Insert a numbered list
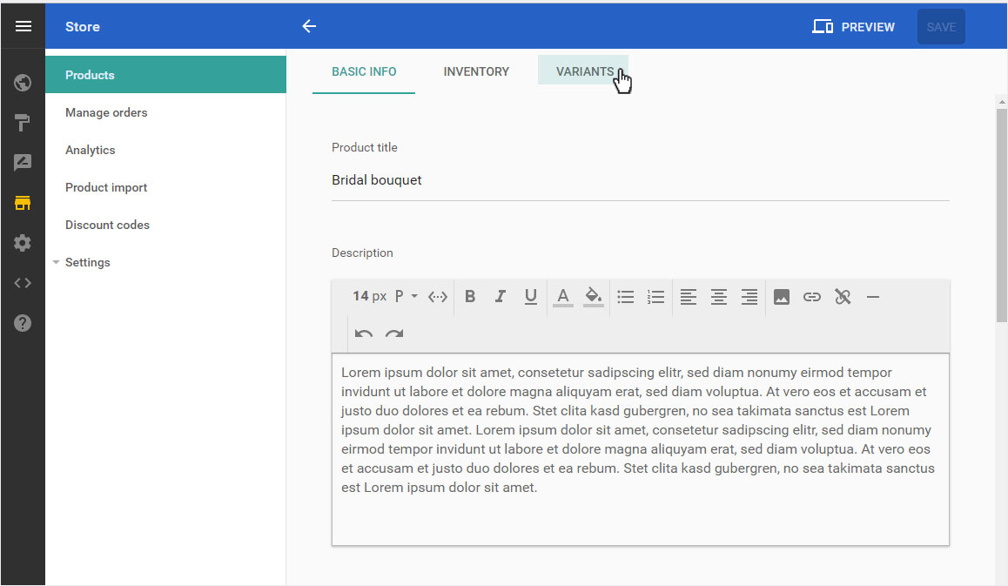The height and width of the screenshot is (586, 1008). (x=655, y=297)
